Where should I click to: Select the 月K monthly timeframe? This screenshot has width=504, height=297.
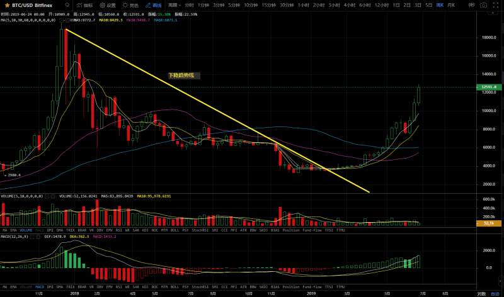(451, 5)
